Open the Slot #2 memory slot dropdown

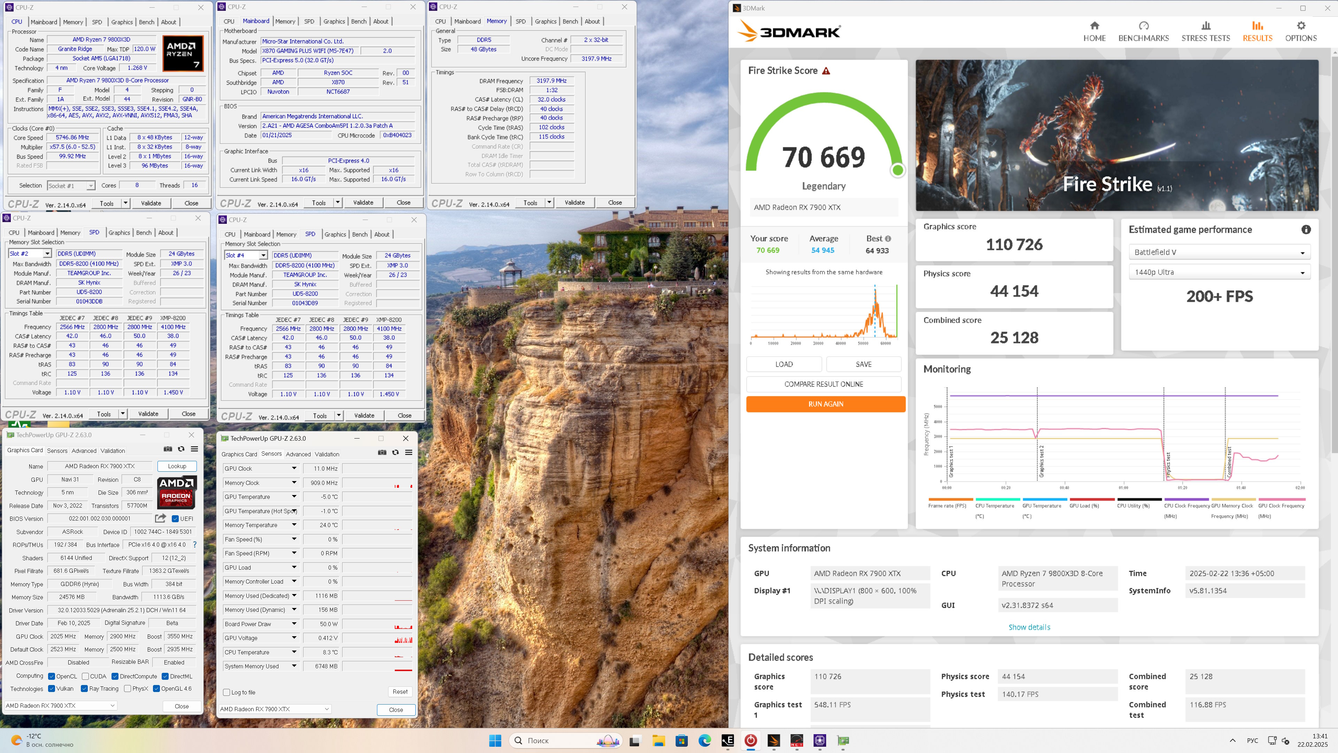(47, 253)
